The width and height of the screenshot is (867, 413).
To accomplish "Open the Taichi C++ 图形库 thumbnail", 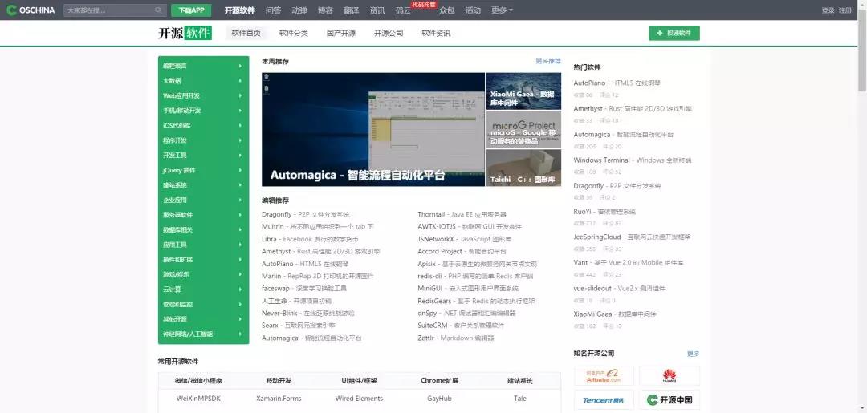I will pyautogui.click(x=523, y=168).
